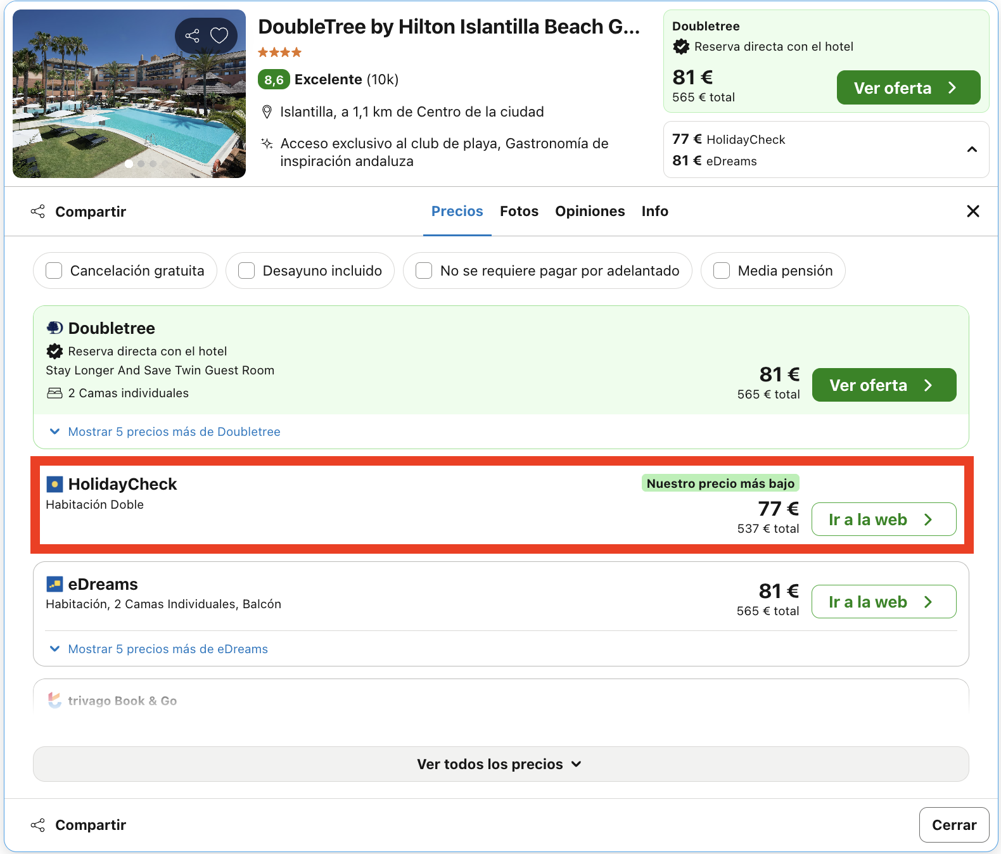Click the bed icon next to 2 Camas individuales
The height and width of the screenshot is (854, 1001).
click(55, 393)
